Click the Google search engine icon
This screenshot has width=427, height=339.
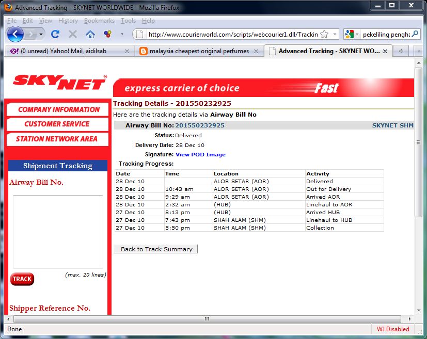click(349, 34)
